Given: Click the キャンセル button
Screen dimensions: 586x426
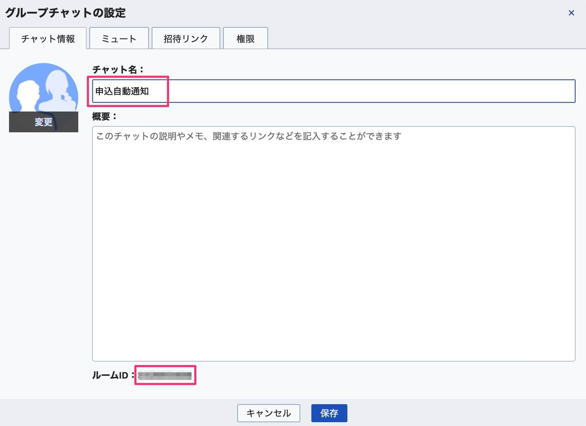Looking at the screenshot, I should click(268, 413).
